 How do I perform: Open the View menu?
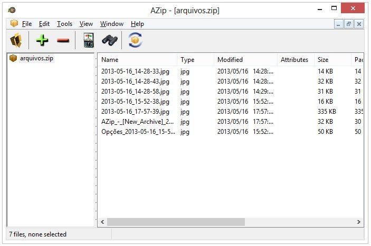click(86, 24)
